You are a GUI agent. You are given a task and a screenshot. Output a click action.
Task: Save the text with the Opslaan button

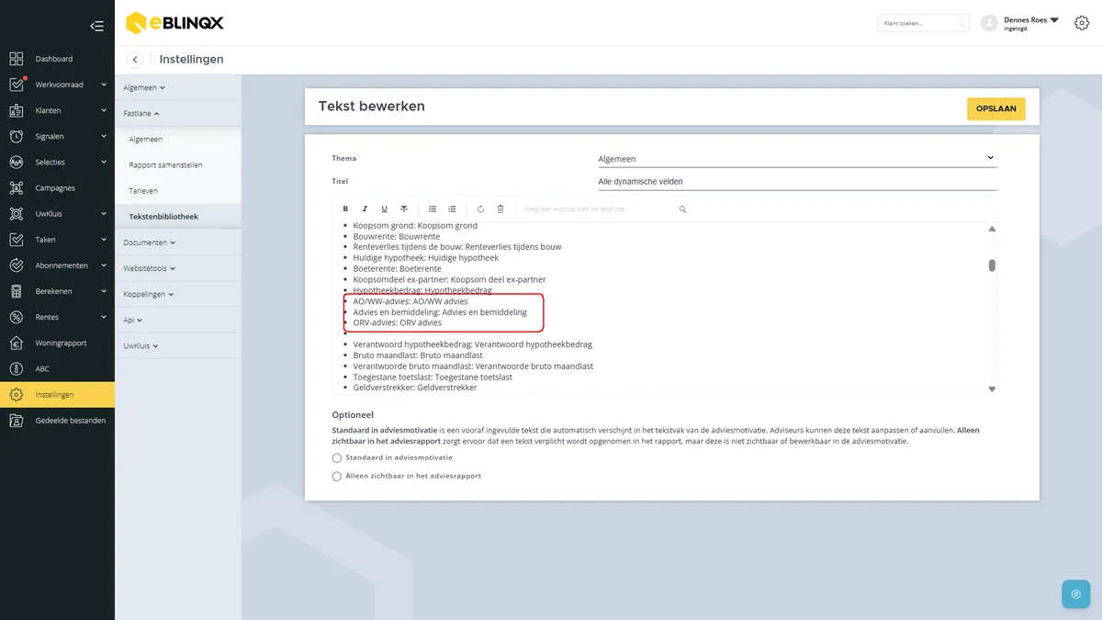[995, 108]
